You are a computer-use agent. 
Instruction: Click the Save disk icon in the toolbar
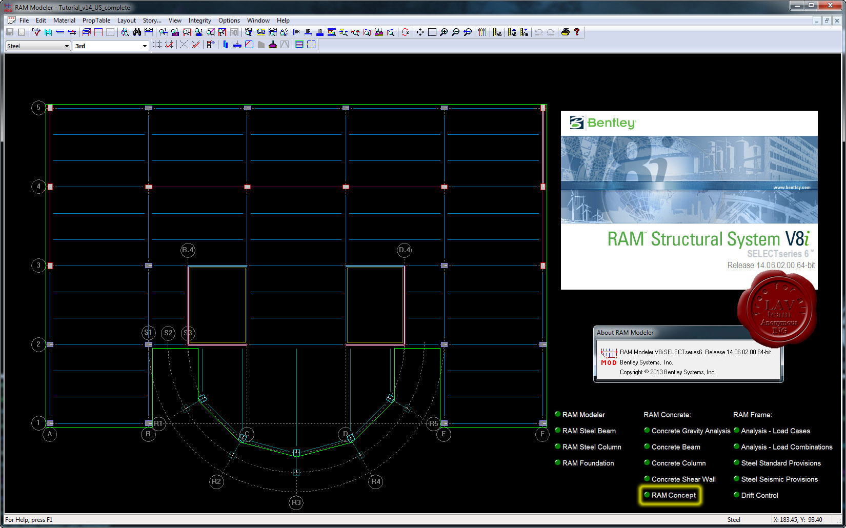point(9,32)
